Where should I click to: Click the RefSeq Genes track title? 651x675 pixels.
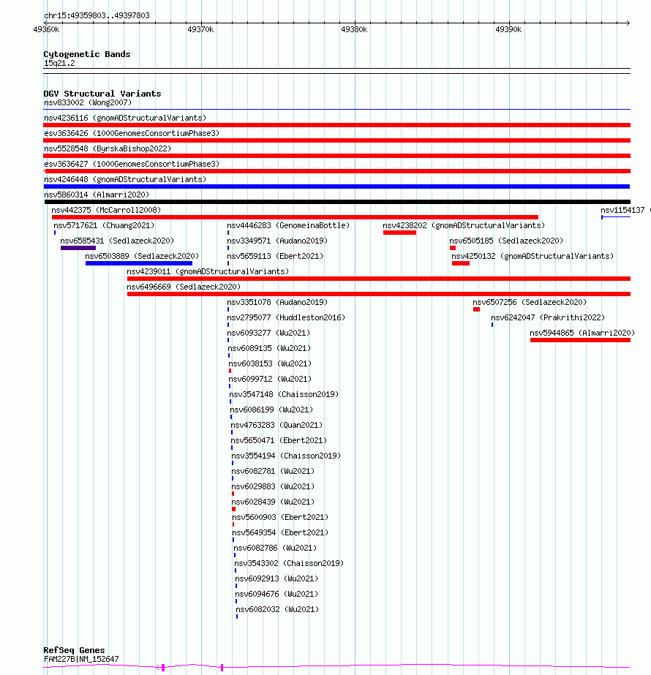pyautogui.click(x=74, y=650)
